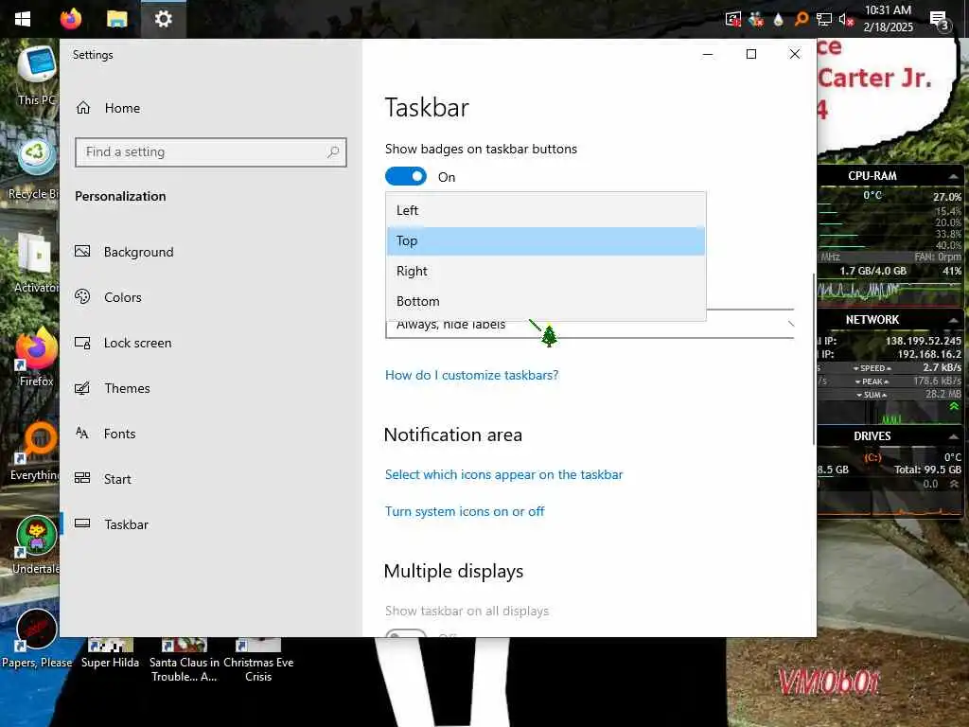969x727 pixels.
Task: Select Santa Claus in Trouble desktop shortcut
Action: coord(185,661)
